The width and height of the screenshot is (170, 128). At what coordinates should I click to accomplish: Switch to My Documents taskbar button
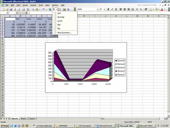tap(85, 126)
